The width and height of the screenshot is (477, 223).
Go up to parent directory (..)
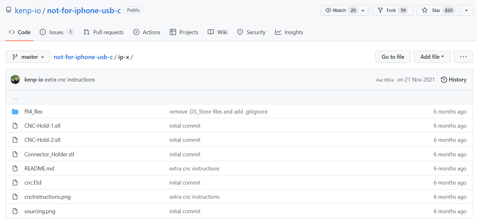click(15, 98)
